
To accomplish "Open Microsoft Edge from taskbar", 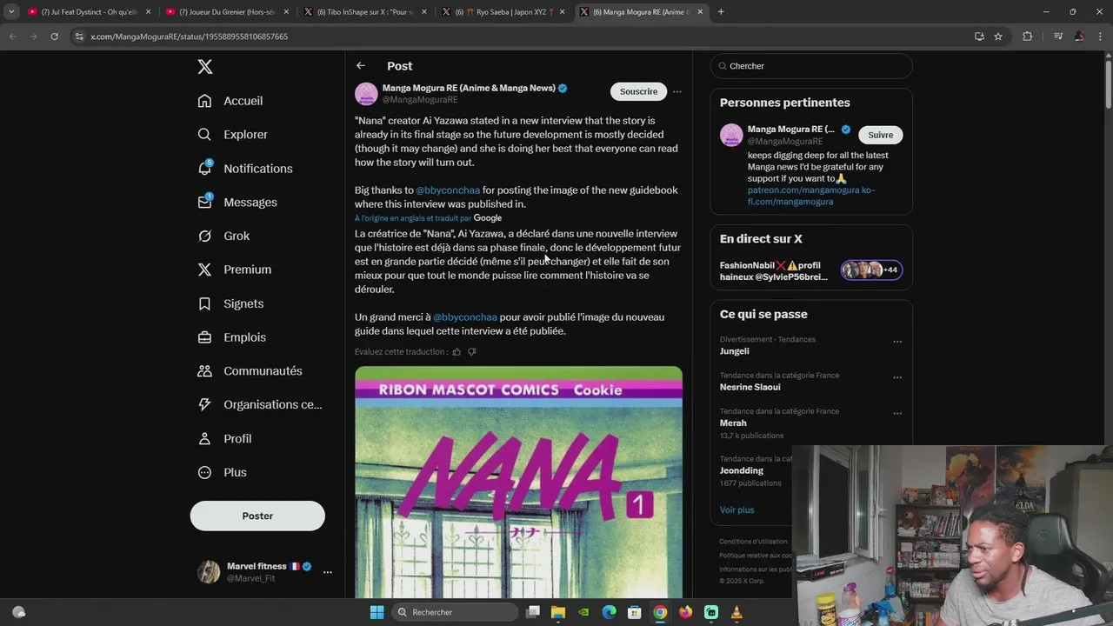I will pos(610,612).
